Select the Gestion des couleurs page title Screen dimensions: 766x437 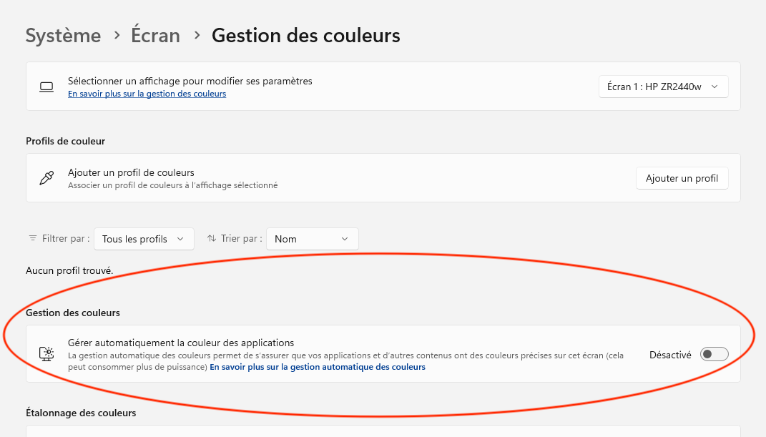click(306, 36)
